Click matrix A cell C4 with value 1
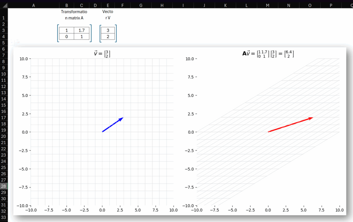This screenshot has height=222, width=353. click(x=81, y=37)
